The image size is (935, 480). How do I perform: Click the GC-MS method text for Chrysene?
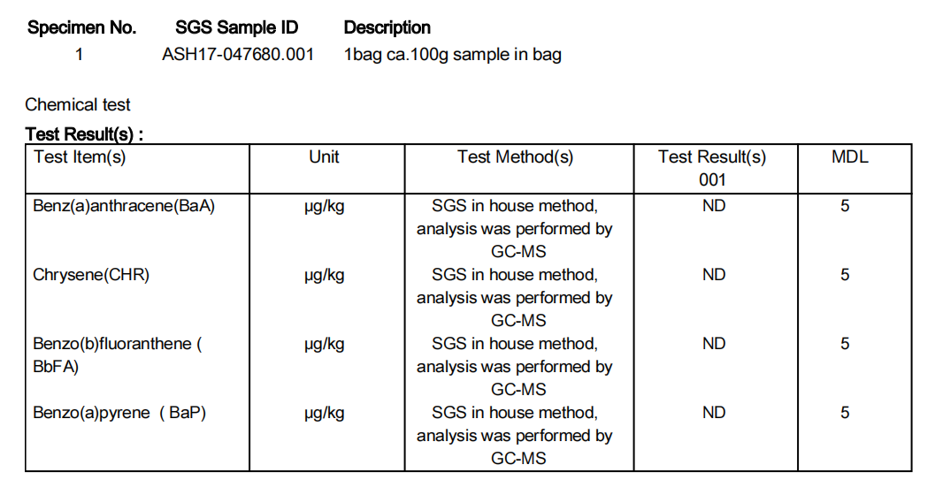518,320
